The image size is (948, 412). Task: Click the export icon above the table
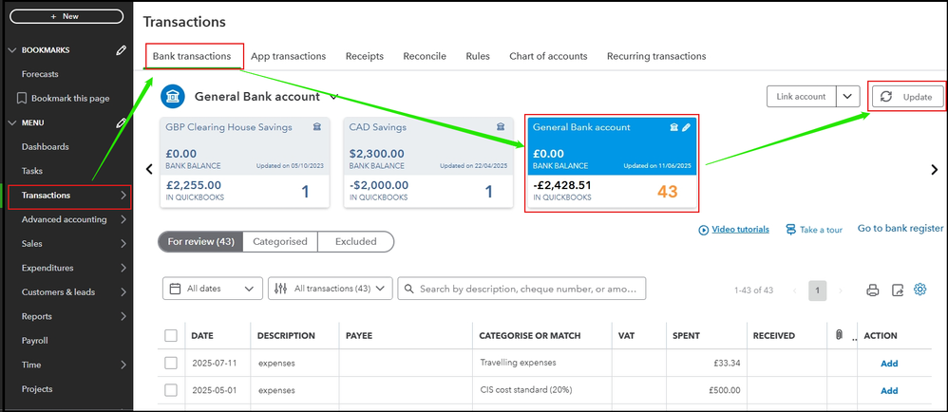coord(897,290)
